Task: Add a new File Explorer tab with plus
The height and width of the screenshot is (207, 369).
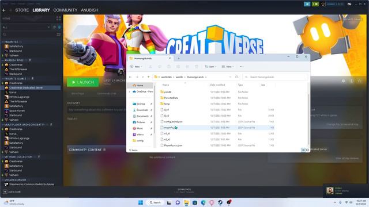Action: 178,58
